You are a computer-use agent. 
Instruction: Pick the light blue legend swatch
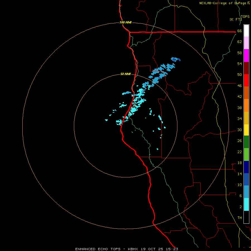[246, 192]
